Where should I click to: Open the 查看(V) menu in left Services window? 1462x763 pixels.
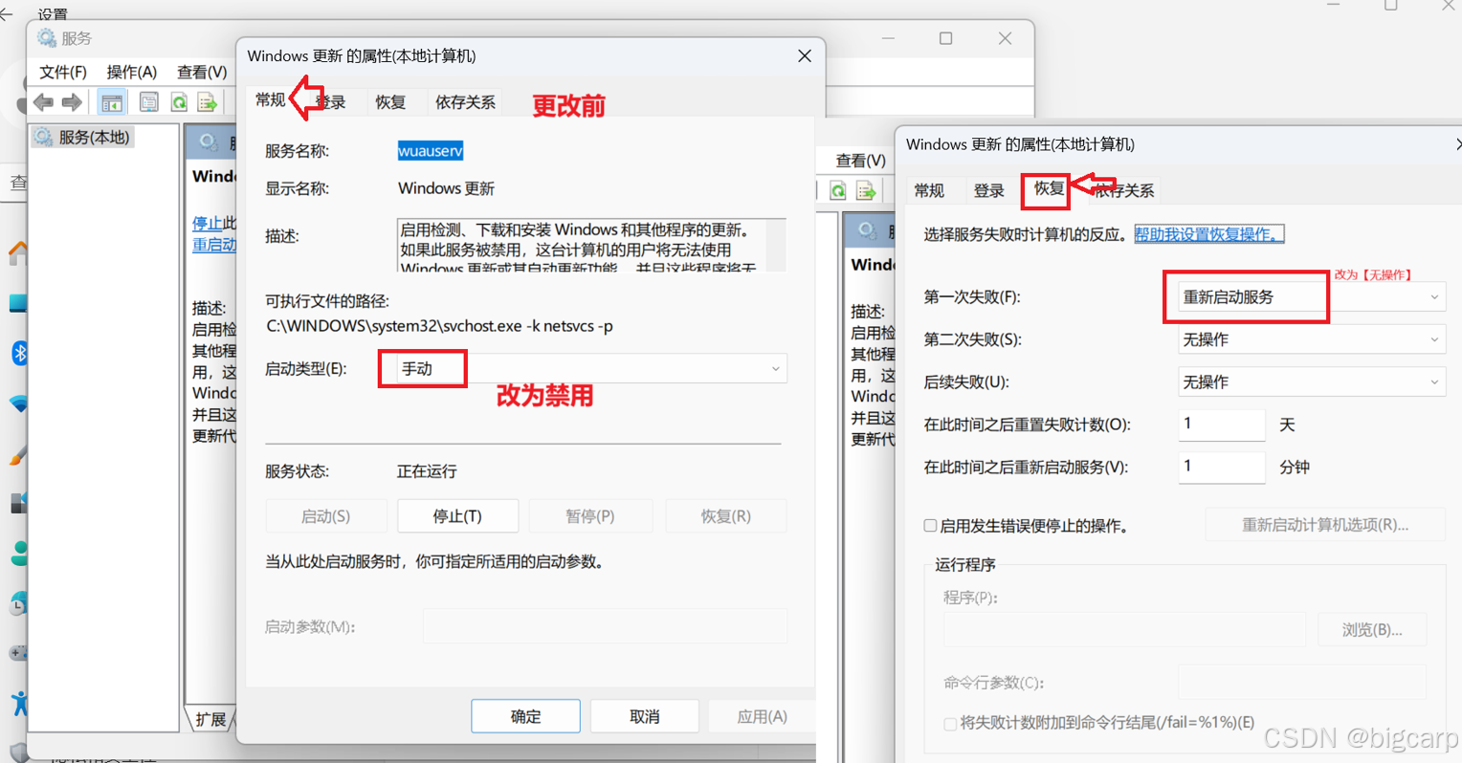(x=202, y=72)
